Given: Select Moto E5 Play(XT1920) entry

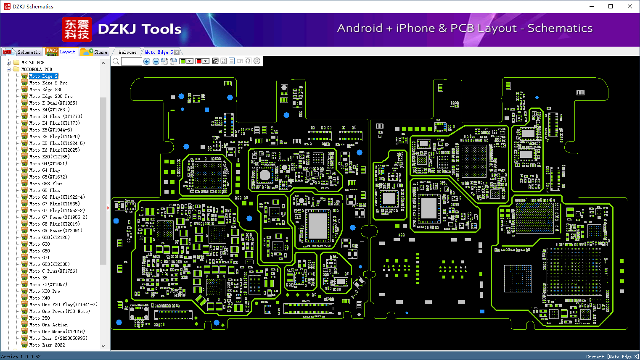Looking at the screenshot, I should [55, 137].
